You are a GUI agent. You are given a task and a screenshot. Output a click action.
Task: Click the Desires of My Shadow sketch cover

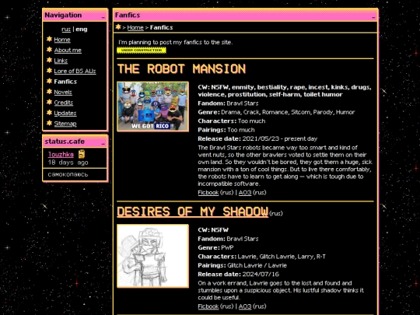(152, 256)
